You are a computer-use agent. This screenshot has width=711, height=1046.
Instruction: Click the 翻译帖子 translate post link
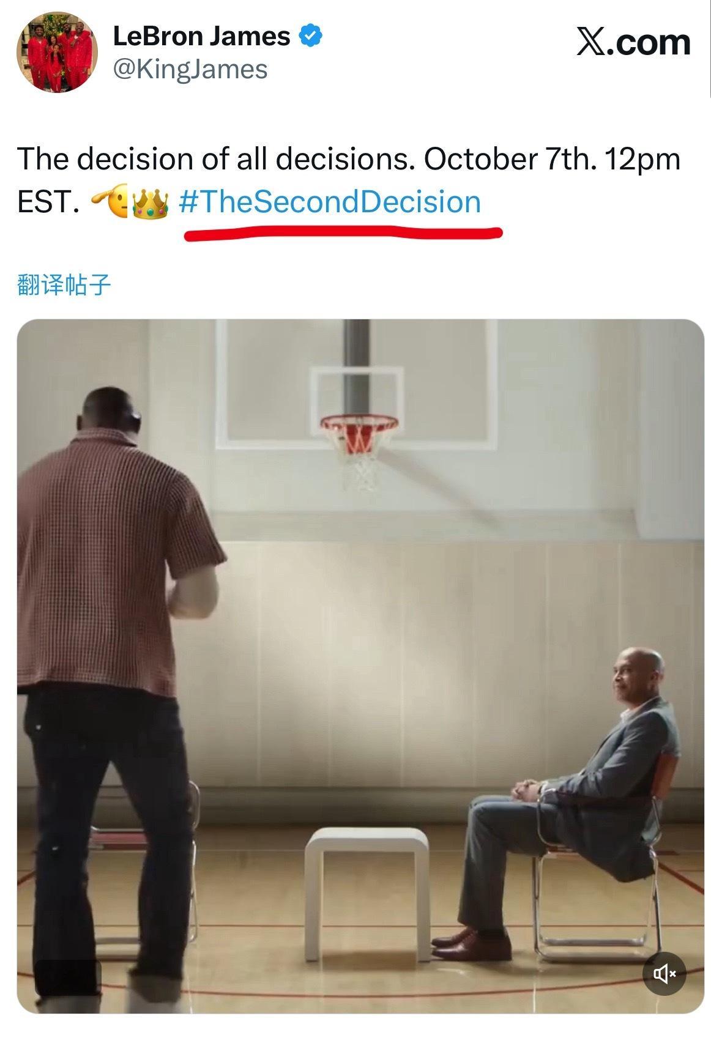[x=64, y=284]
